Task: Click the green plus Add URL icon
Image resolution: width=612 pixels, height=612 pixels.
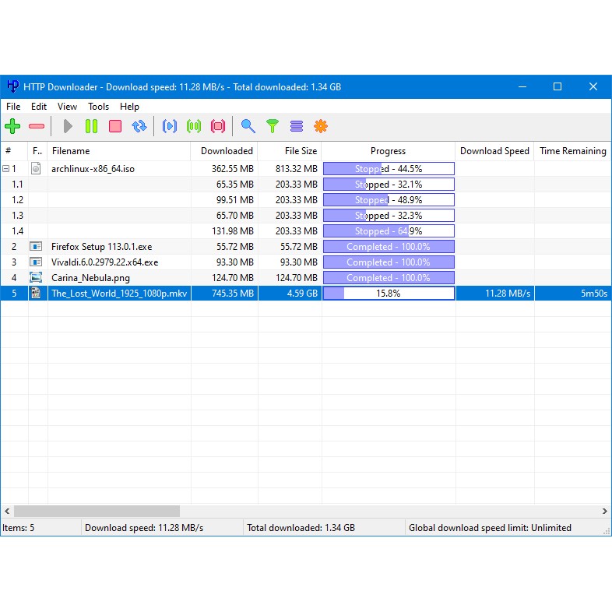Action: (12, 126)
